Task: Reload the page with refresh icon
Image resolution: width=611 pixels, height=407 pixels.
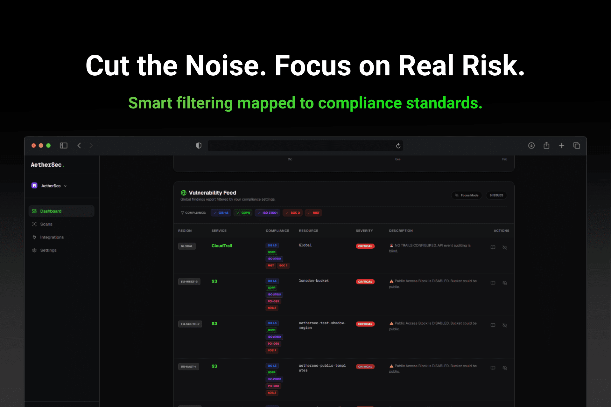Action: click(398, 146)
